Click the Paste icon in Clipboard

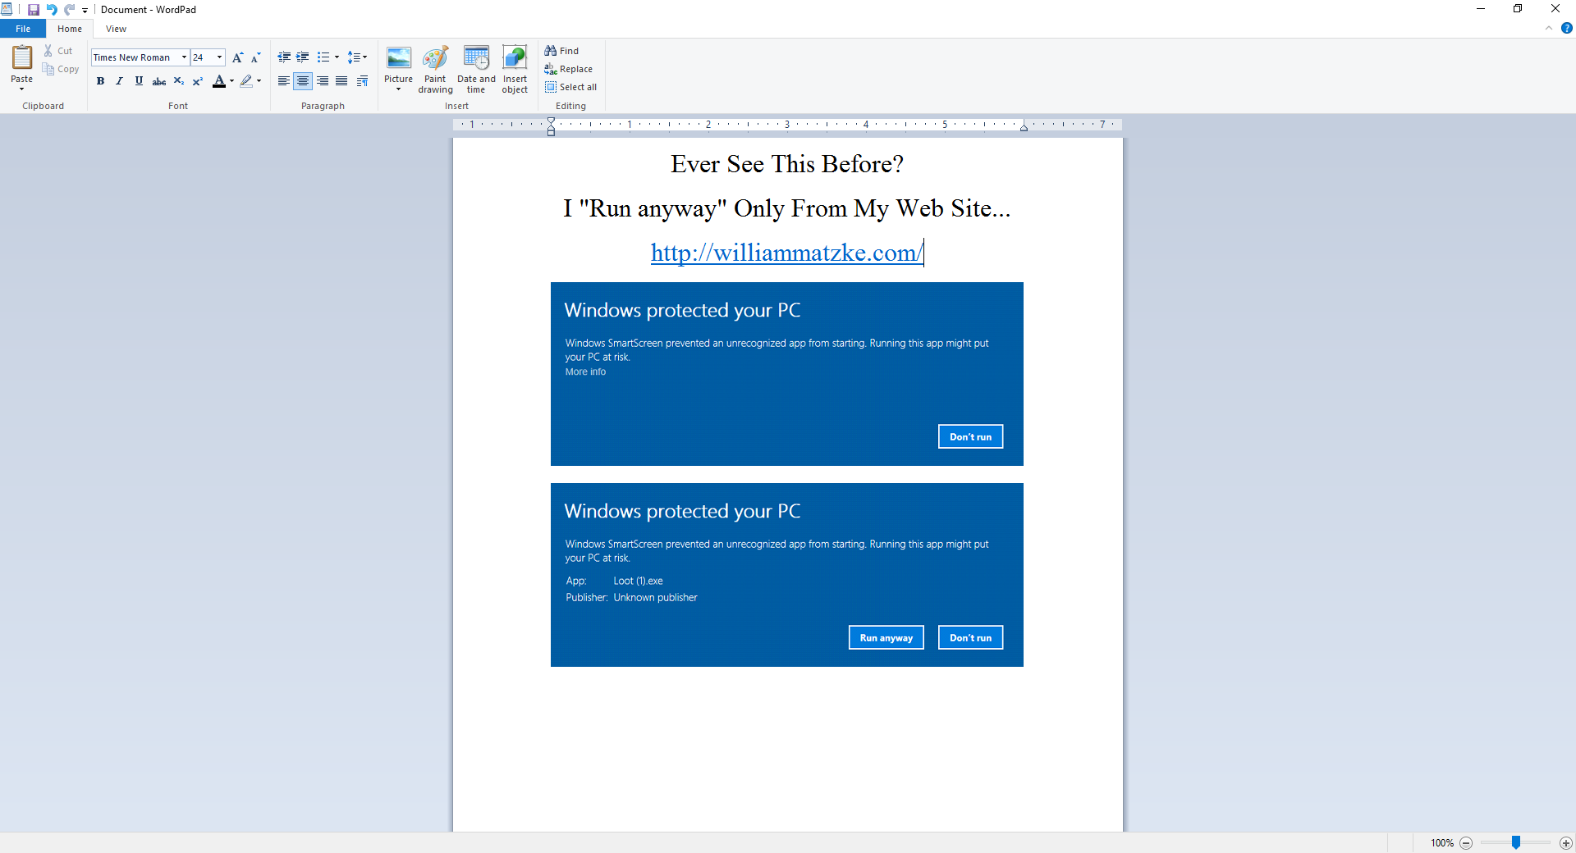click(22, 57)
